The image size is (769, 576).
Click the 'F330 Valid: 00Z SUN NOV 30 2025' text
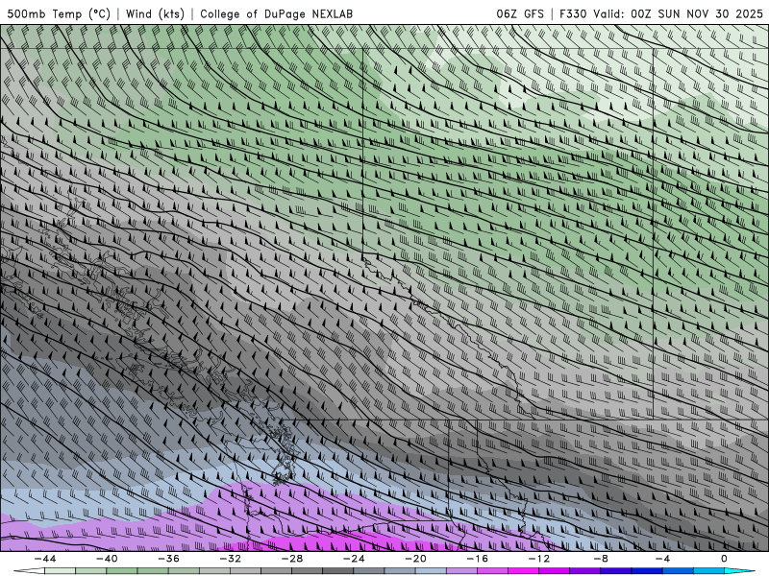pyautogui.click(x=661, y=13)
